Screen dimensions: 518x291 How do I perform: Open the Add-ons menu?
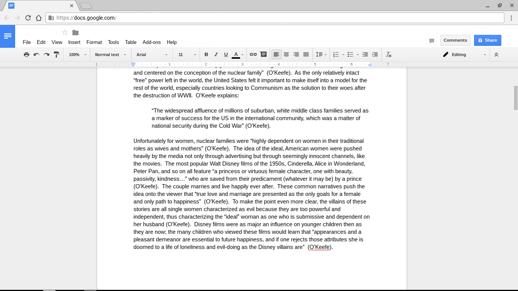point(151,42)
